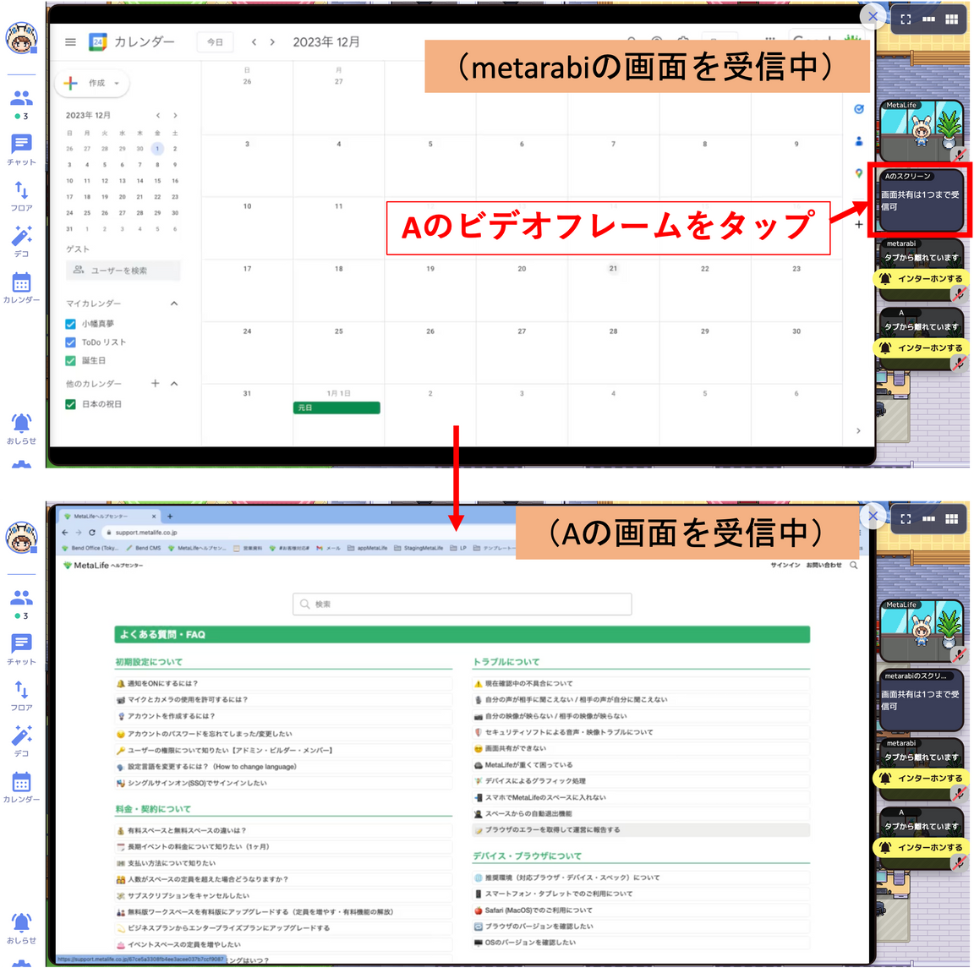Open the Contacts side panel icon in Calendar
The width and height of the screenshot is (974, 968).
coord(858,141)
